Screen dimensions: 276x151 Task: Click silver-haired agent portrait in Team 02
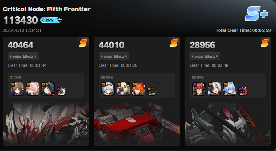click(x=108, y=89)
